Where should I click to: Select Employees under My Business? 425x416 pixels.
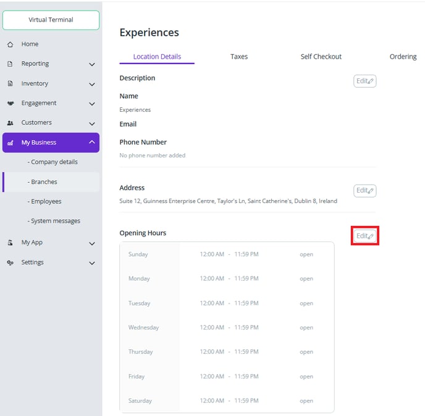click(x=44, y=201)
